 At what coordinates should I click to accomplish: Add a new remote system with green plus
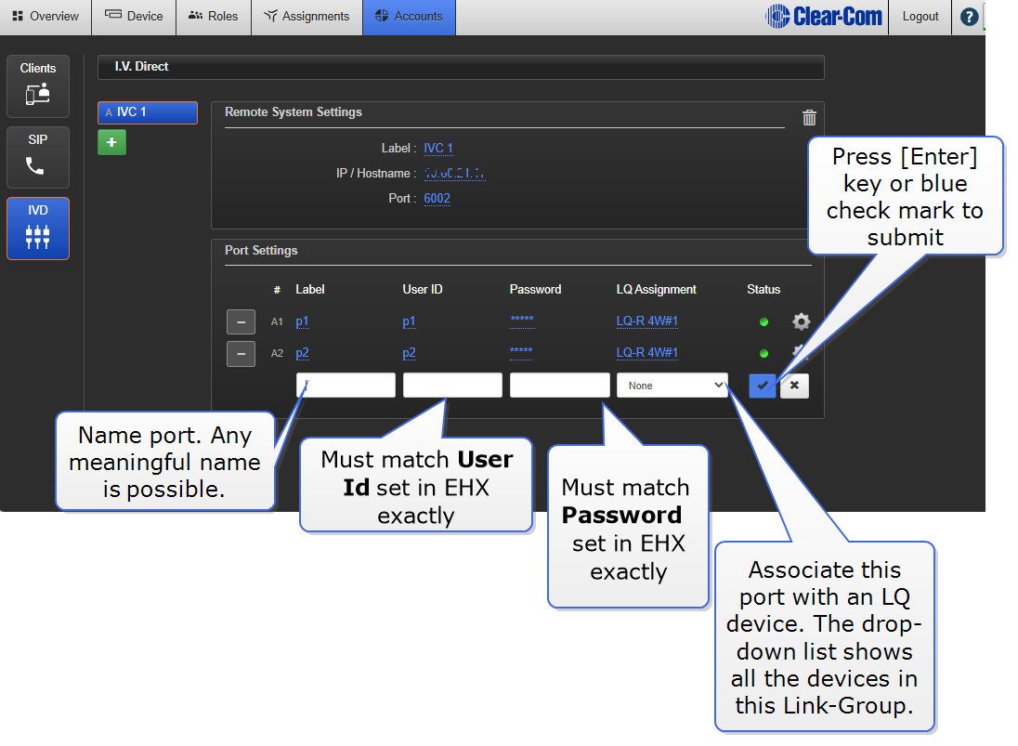(x=111, y=142)
